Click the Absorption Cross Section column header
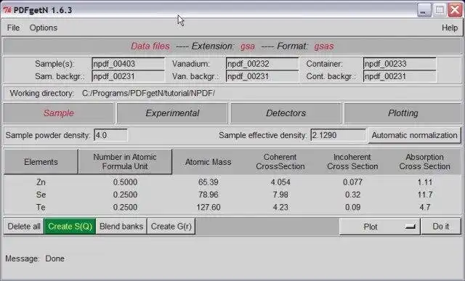465x281 pixels. (424, 162)
